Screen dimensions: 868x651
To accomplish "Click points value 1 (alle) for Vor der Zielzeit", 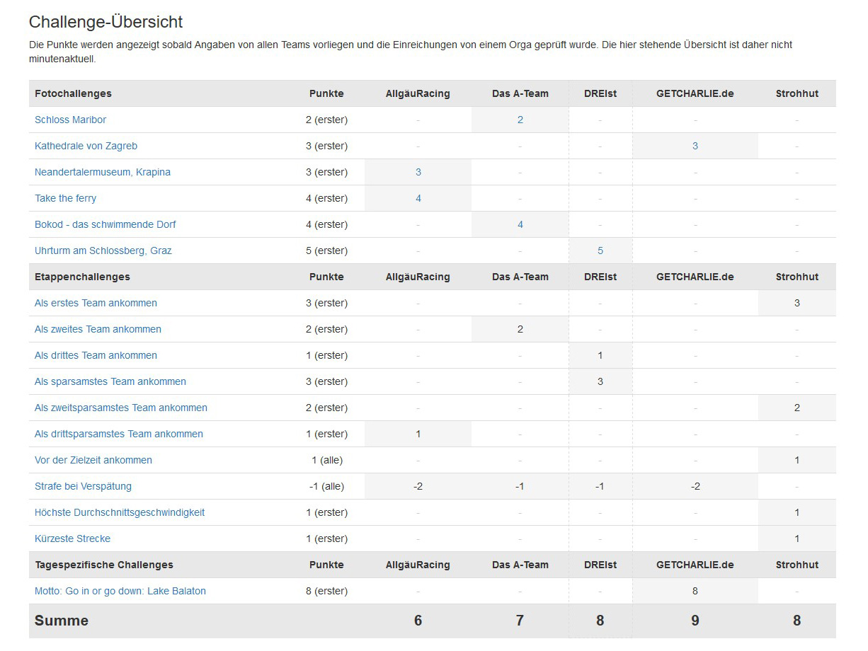I will (x=327, y=460).
